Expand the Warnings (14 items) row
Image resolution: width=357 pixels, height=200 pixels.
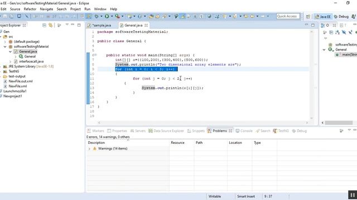click(x=89, y=149)
